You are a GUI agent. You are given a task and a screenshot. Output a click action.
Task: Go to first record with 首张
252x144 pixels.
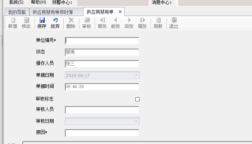tap(102, 23)
